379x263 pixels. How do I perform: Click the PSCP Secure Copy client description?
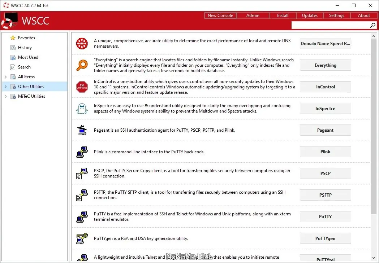click(192, 173)
